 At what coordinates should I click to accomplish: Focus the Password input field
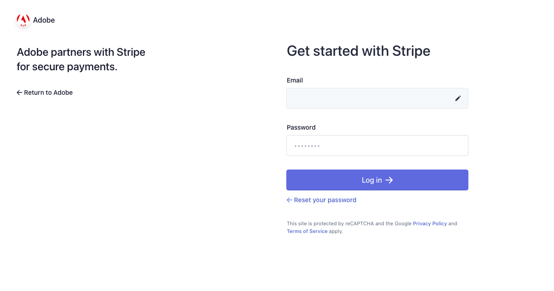(377, 145)
